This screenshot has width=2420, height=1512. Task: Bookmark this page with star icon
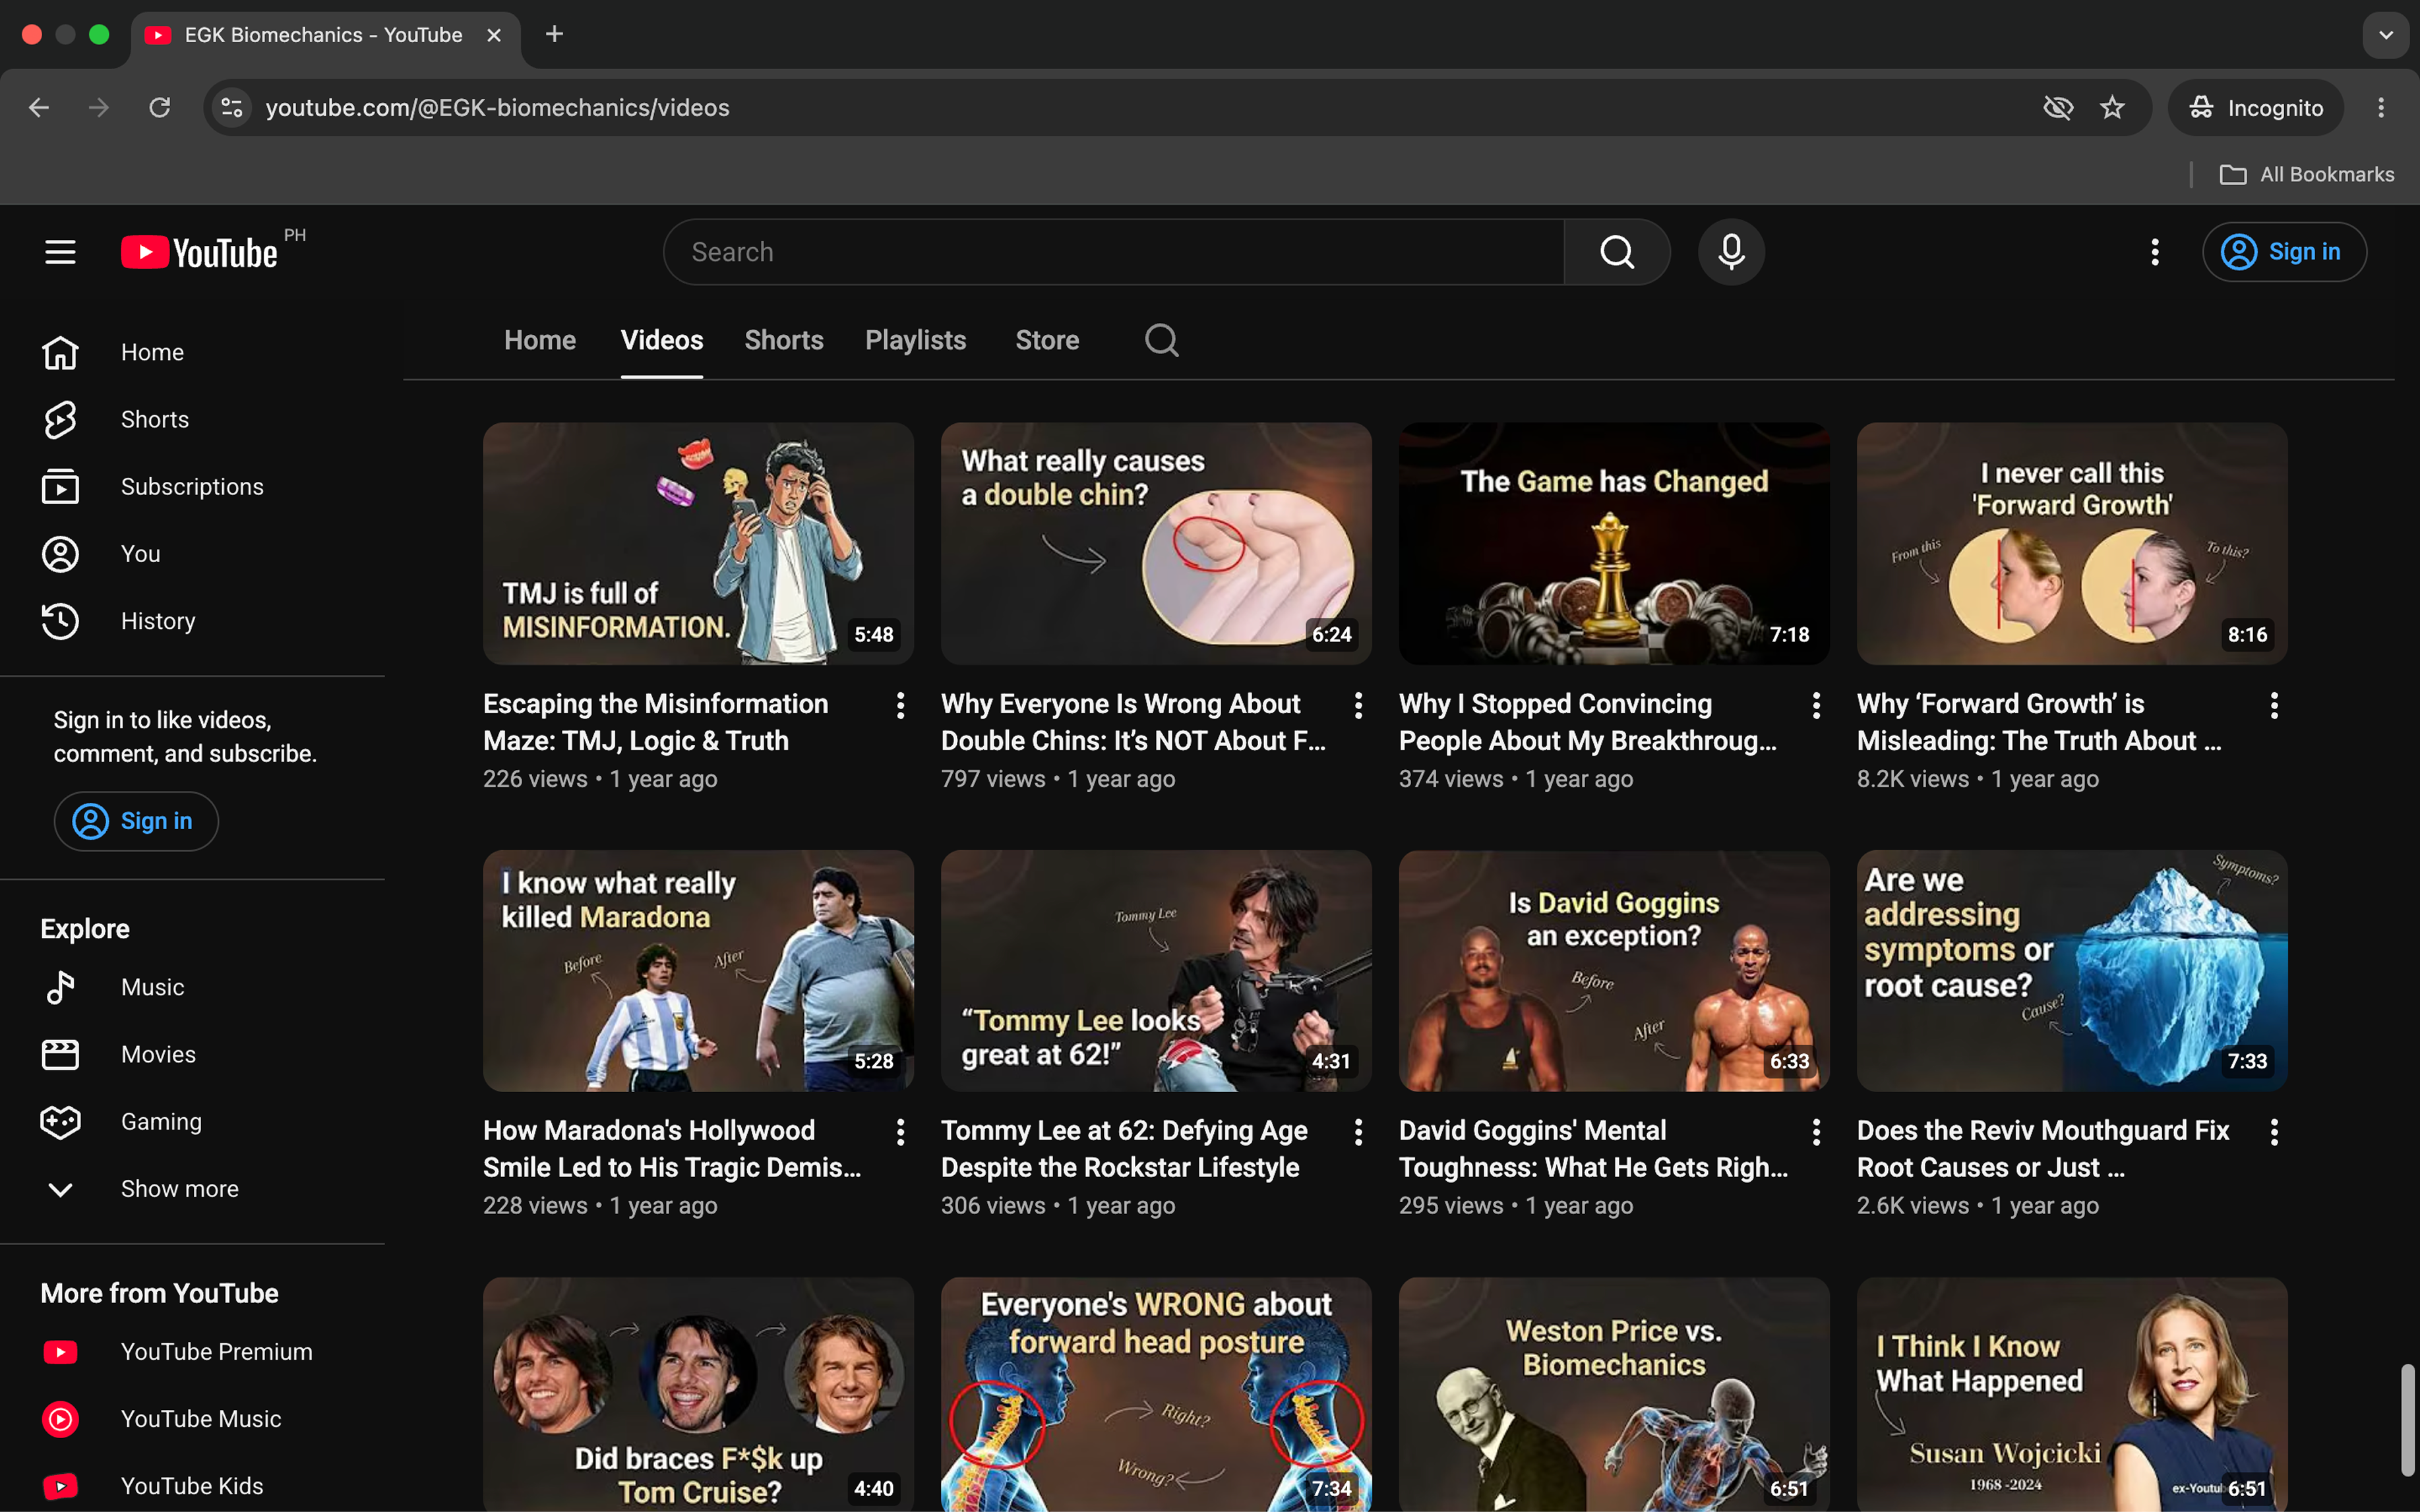tap(2112, 107)
